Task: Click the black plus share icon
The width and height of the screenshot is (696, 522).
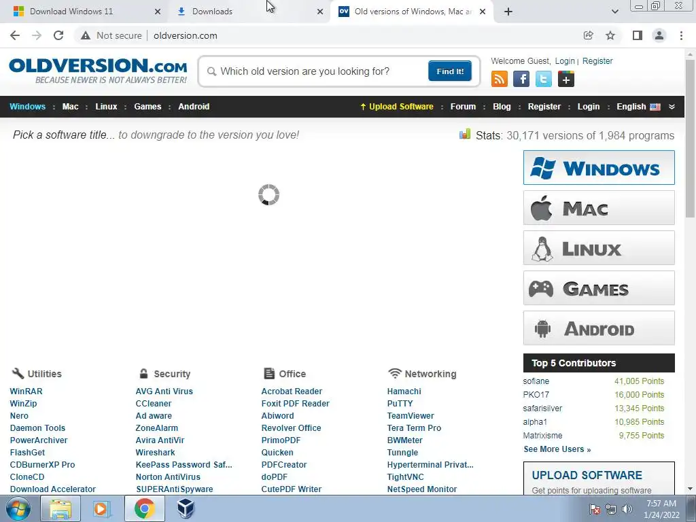Action: click(566, 79)
